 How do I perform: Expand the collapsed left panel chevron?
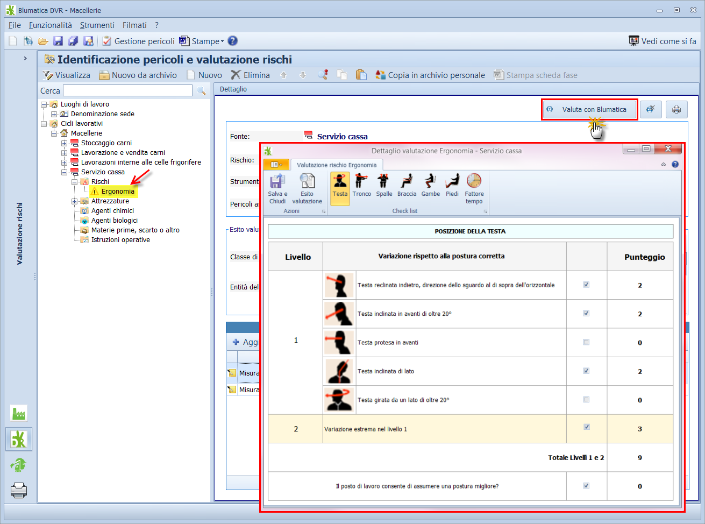click(25, 58)
